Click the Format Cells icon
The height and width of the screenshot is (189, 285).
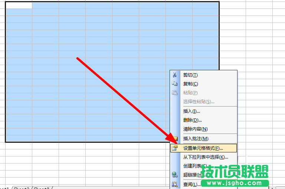(x=175, y=148)
